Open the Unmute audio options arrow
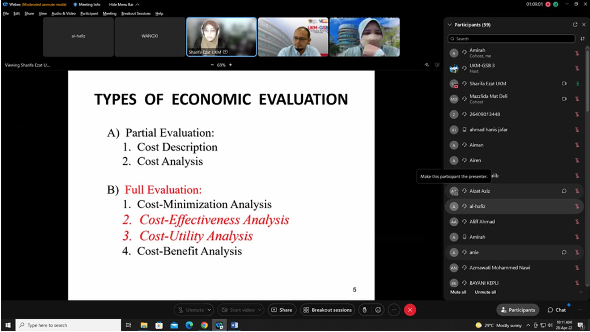 click(x=209, y=310)
